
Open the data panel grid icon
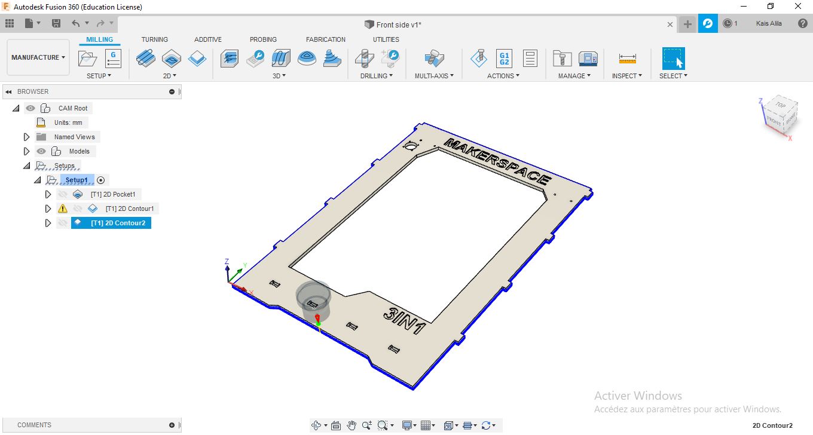[9, 23]
